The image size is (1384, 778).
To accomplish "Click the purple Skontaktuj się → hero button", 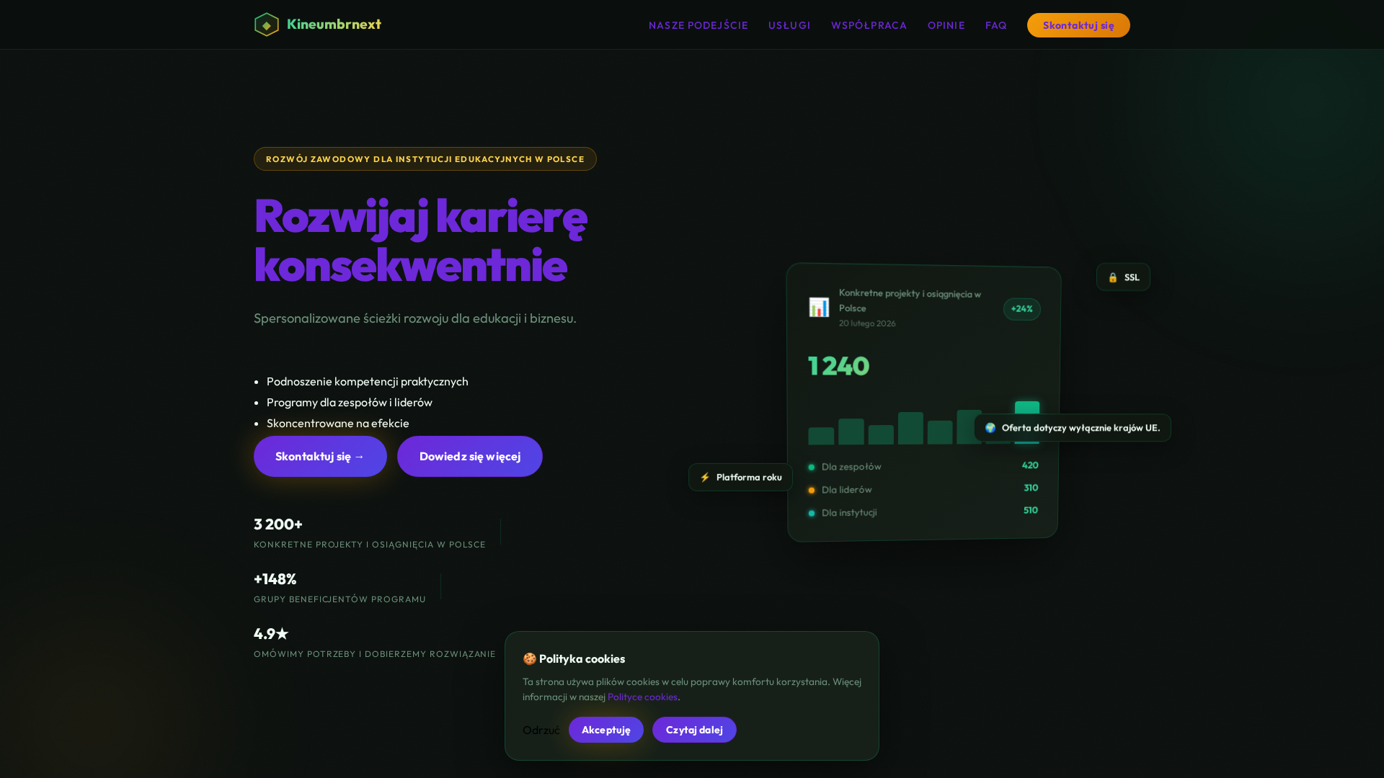I will click(x=320, y=456).
